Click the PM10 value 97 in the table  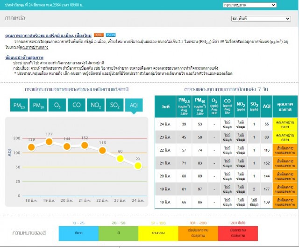tap(200, 189)
